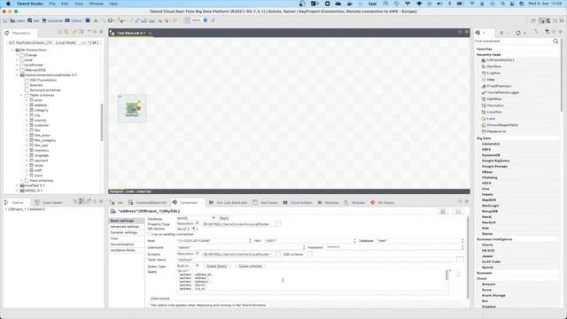
Task: Open the Validation Rules section
Action: pos(122,250)
